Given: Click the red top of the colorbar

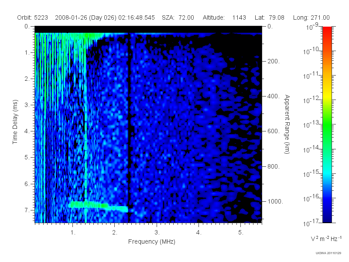Looking at the screenshot, I should coord(327,30).
